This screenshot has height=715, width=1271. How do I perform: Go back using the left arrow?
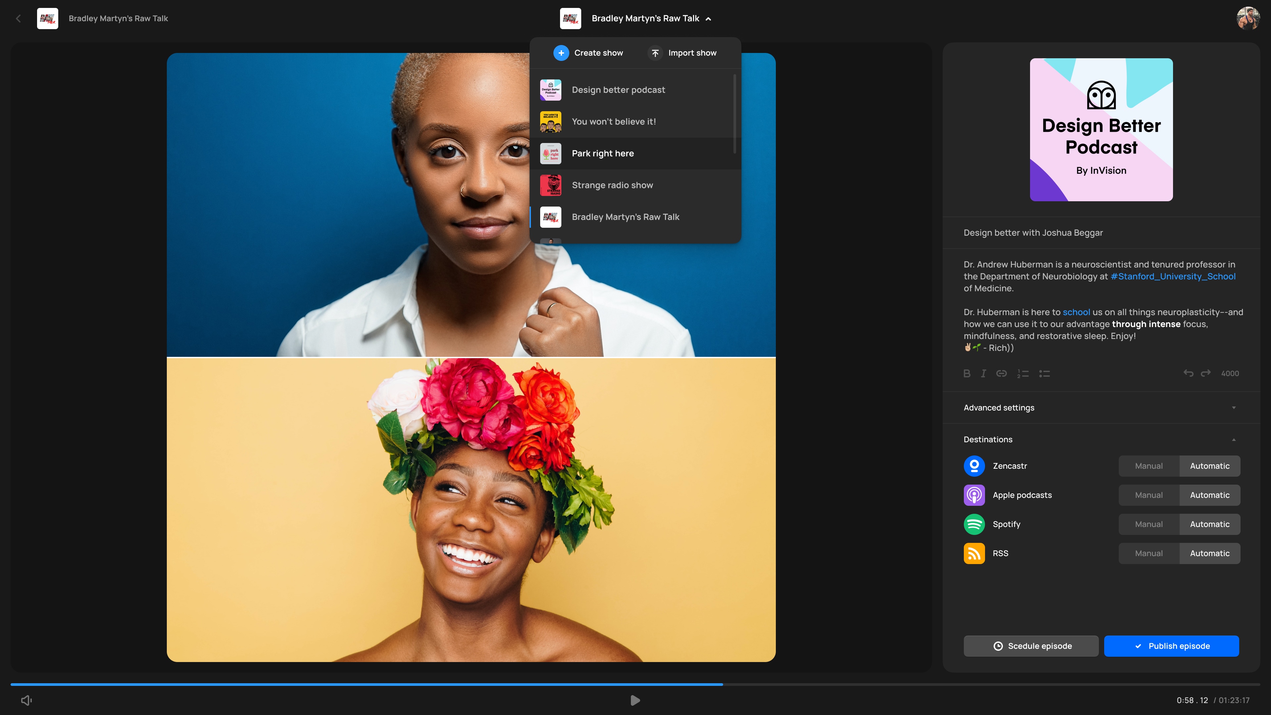point(18,18)
